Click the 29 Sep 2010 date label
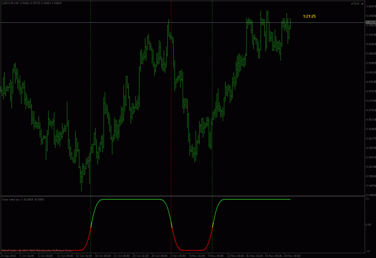 coord(8,256)
